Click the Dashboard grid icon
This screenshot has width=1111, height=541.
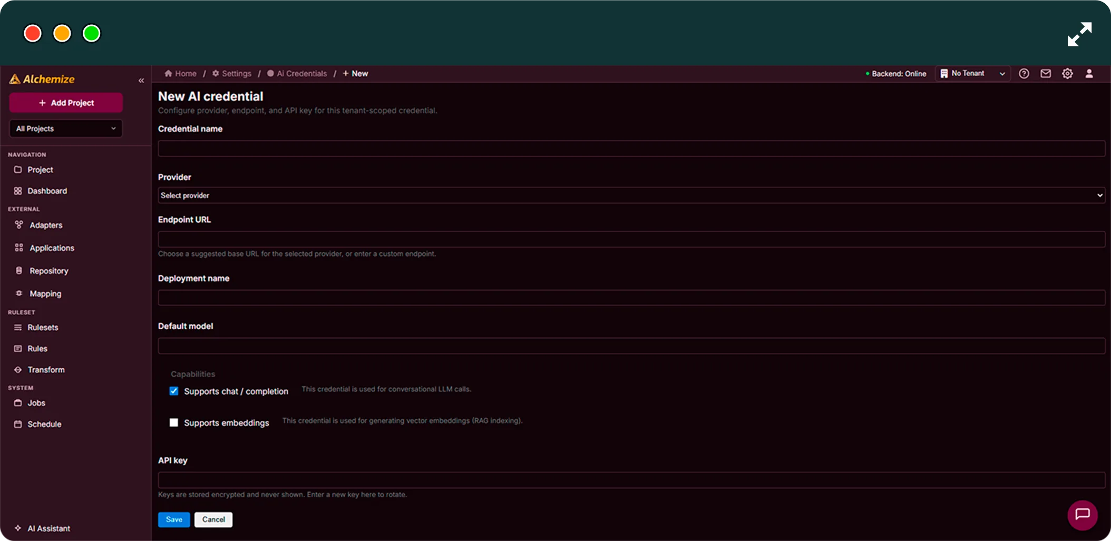tap(18, 191)
